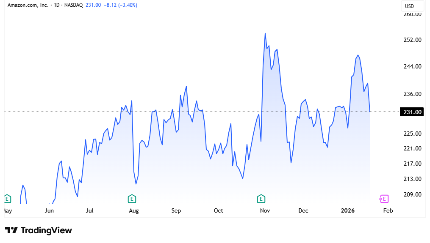Image resolution: width=430 pixels, height=243 pixels.
Task: Click the Sep label on time axis
Action: click(176, 210)
